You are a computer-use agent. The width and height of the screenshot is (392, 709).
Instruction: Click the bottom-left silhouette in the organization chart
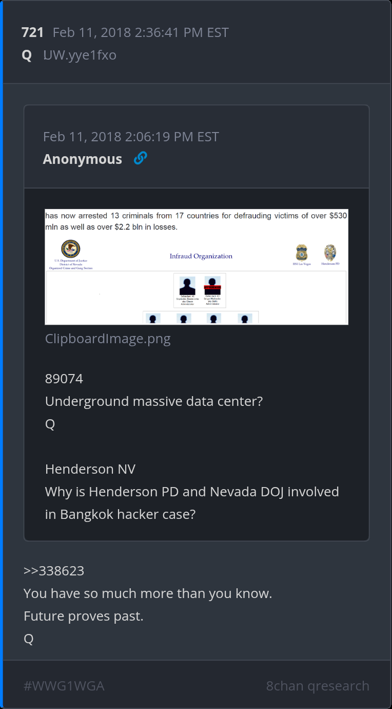pyautogui.click(x=152, y=319)
